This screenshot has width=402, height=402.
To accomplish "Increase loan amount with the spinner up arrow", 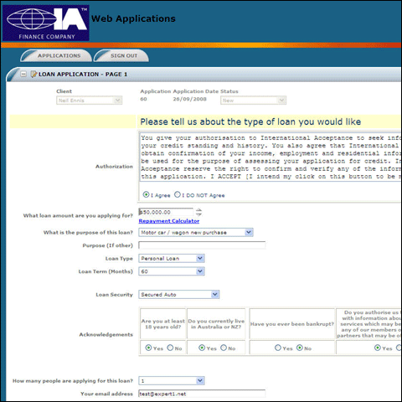I will click(x=198, y=210).
